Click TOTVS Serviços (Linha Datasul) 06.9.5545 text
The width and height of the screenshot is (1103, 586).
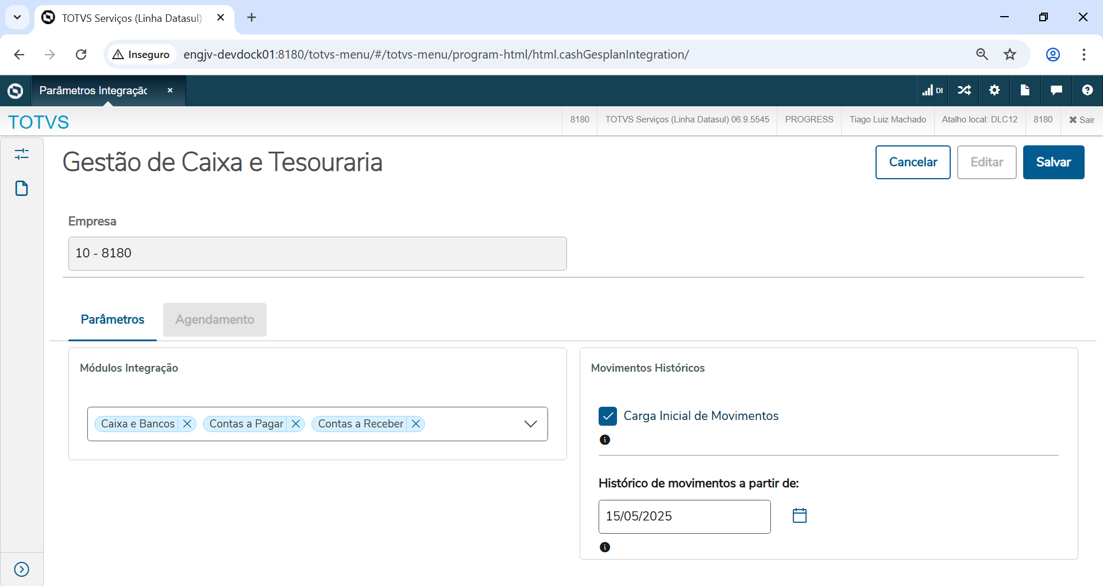tap(687, 119)
